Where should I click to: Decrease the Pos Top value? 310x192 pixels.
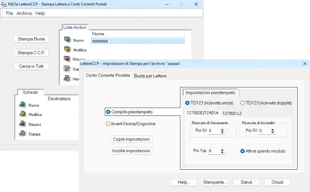(x=222, y=153)
